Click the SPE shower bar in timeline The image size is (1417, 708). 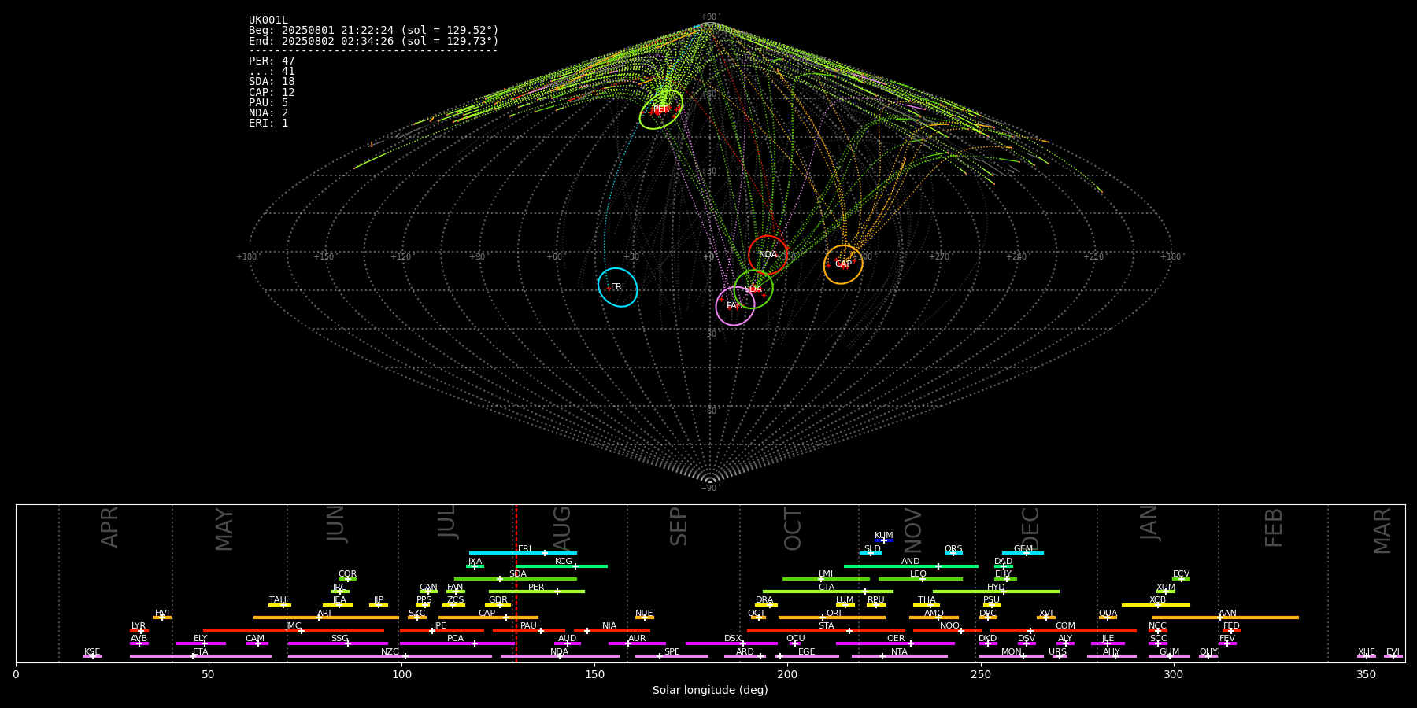tap(672, 656)
